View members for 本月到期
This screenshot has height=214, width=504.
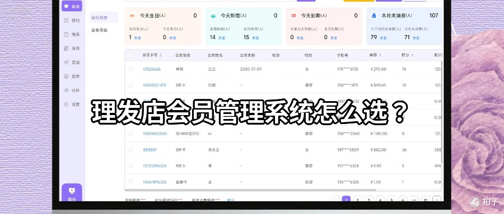tap(334, 38)
